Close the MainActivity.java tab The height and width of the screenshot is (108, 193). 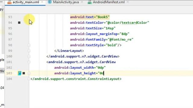82,2
